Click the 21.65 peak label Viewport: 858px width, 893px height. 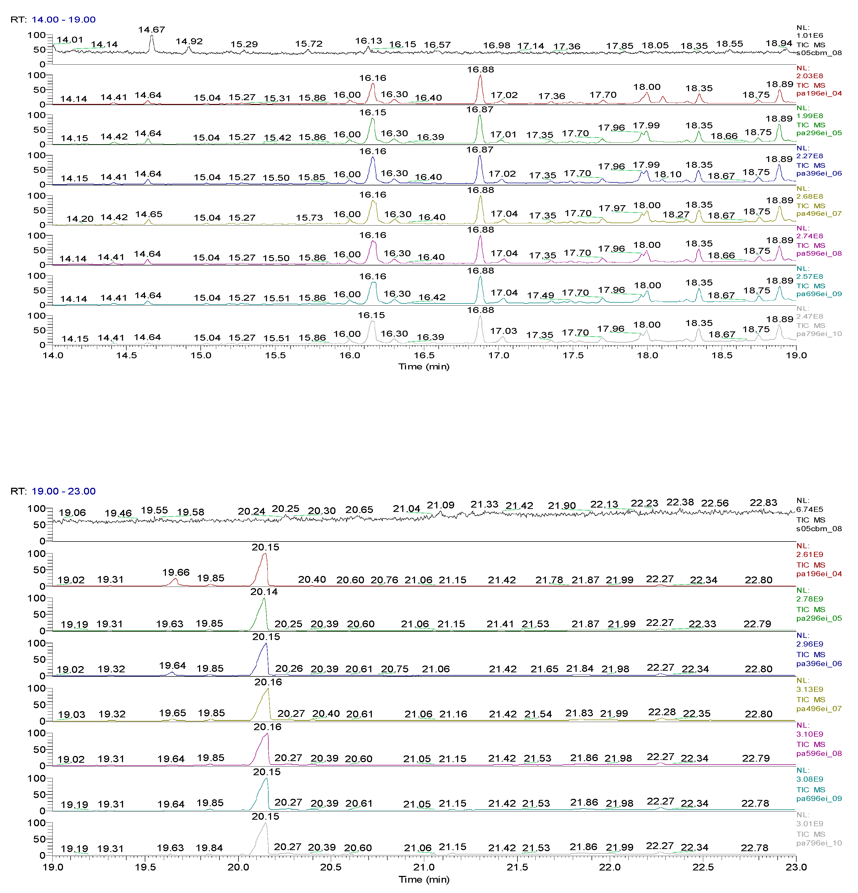tap(544, 669)
